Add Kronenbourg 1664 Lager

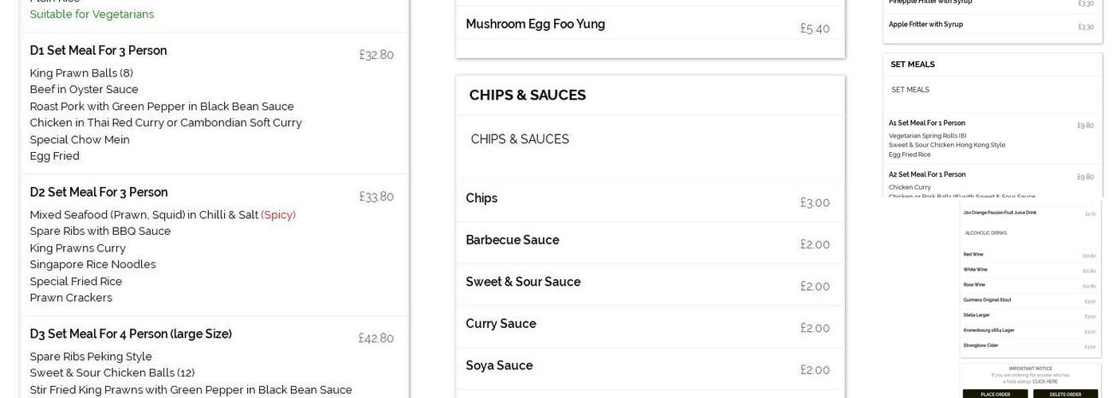pyautogui.click(x=988, y=330)
